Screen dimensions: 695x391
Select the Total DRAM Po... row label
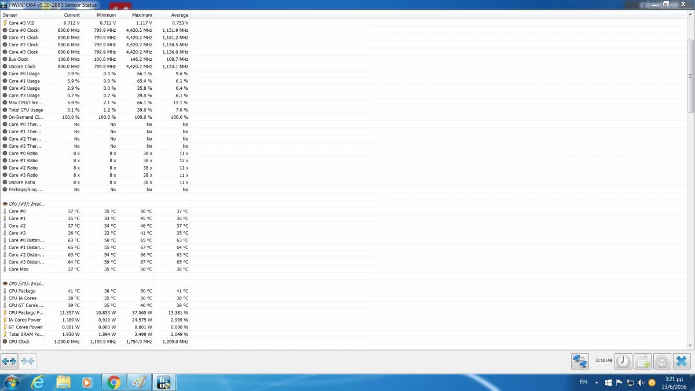(26, 334)
